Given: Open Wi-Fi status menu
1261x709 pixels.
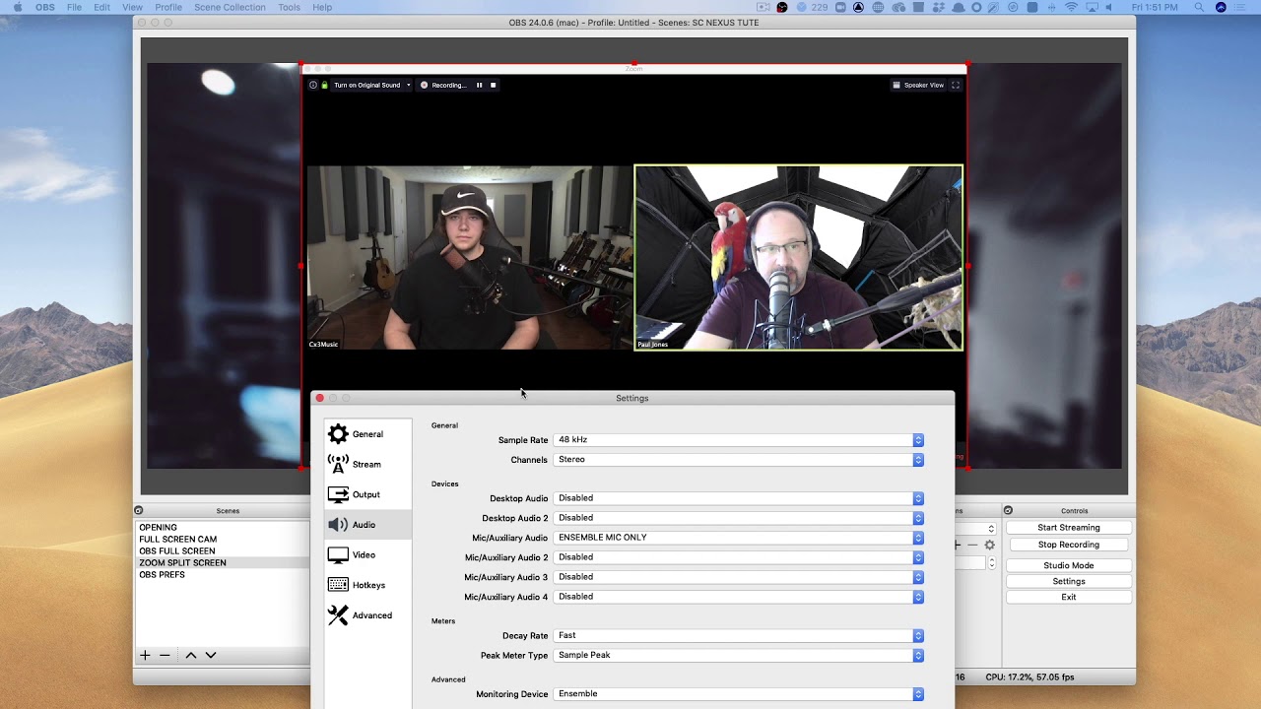Looking at the screenshot, I should click(1071, 7).
